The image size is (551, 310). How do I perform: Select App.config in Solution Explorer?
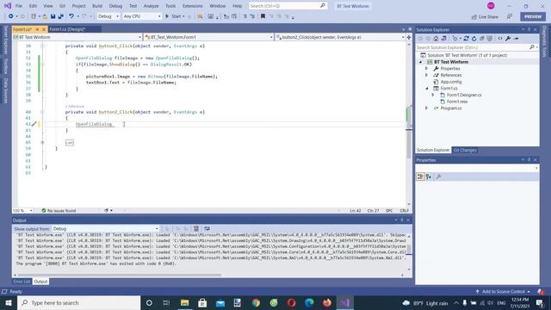(451, 82)
